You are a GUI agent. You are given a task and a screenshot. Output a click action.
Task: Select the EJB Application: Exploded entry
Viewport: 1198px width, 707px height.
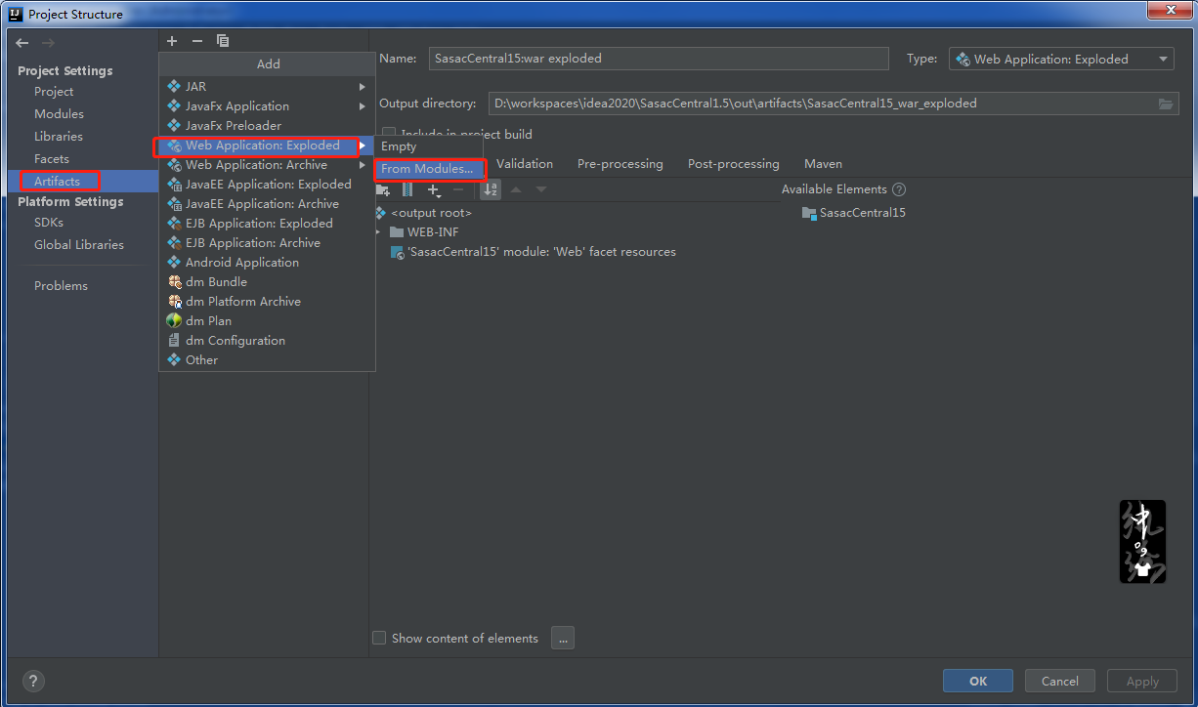267,224
